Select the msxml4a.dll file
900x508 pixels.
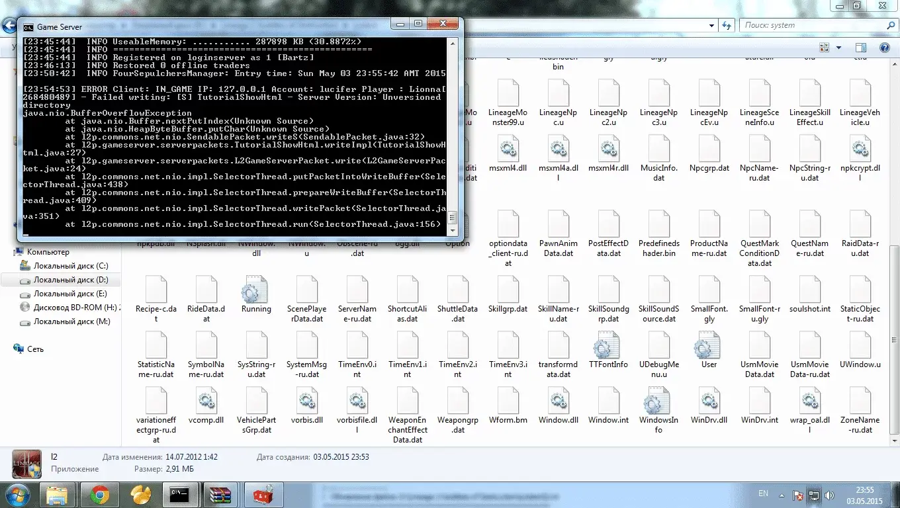[x=558, y=149]
